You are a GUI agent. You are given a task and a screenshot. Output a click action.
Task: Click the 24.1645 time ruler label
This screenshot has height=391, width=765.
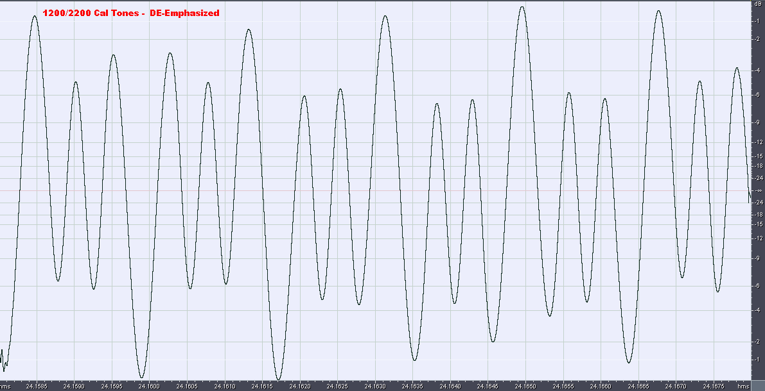488,387
